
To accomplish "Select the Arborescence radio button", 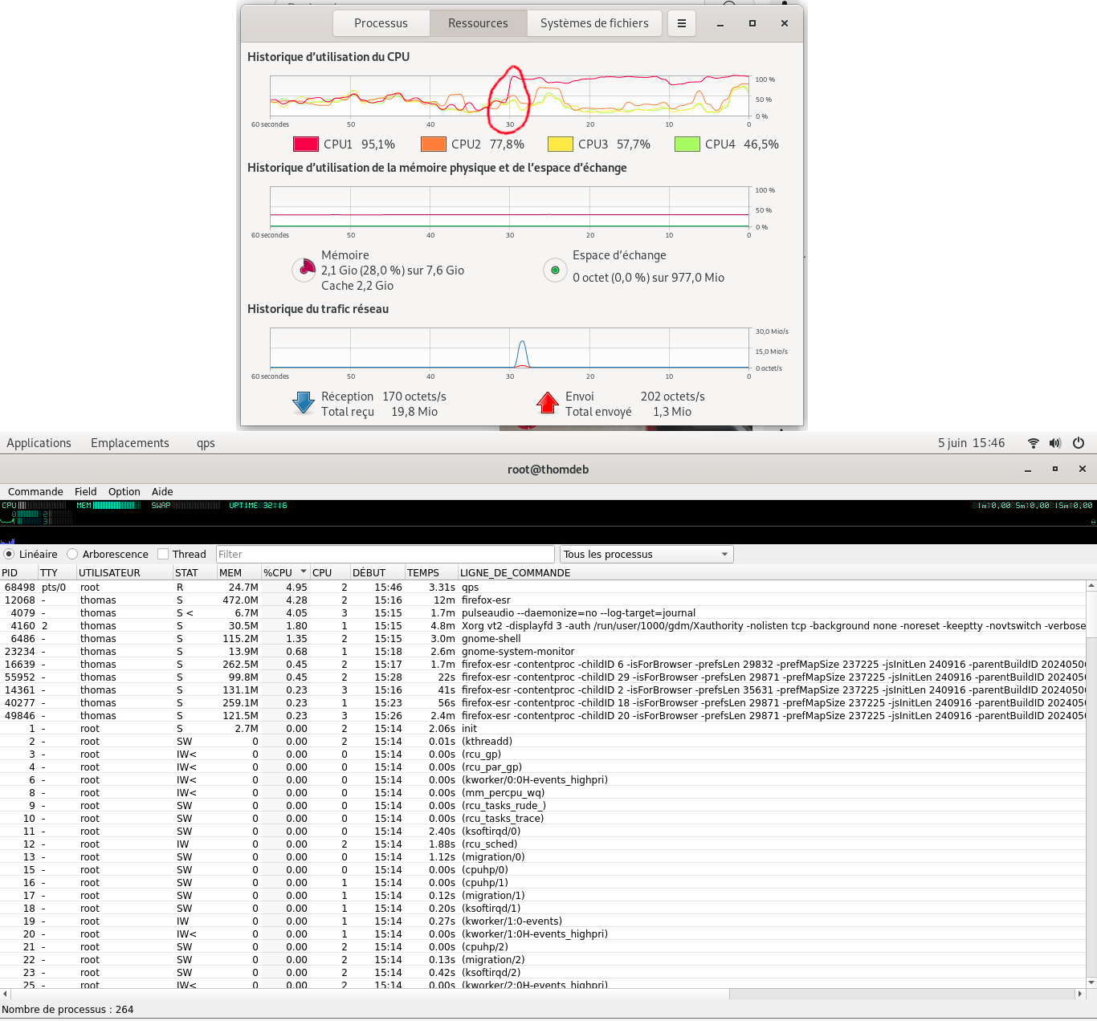I will click(72, 555).
